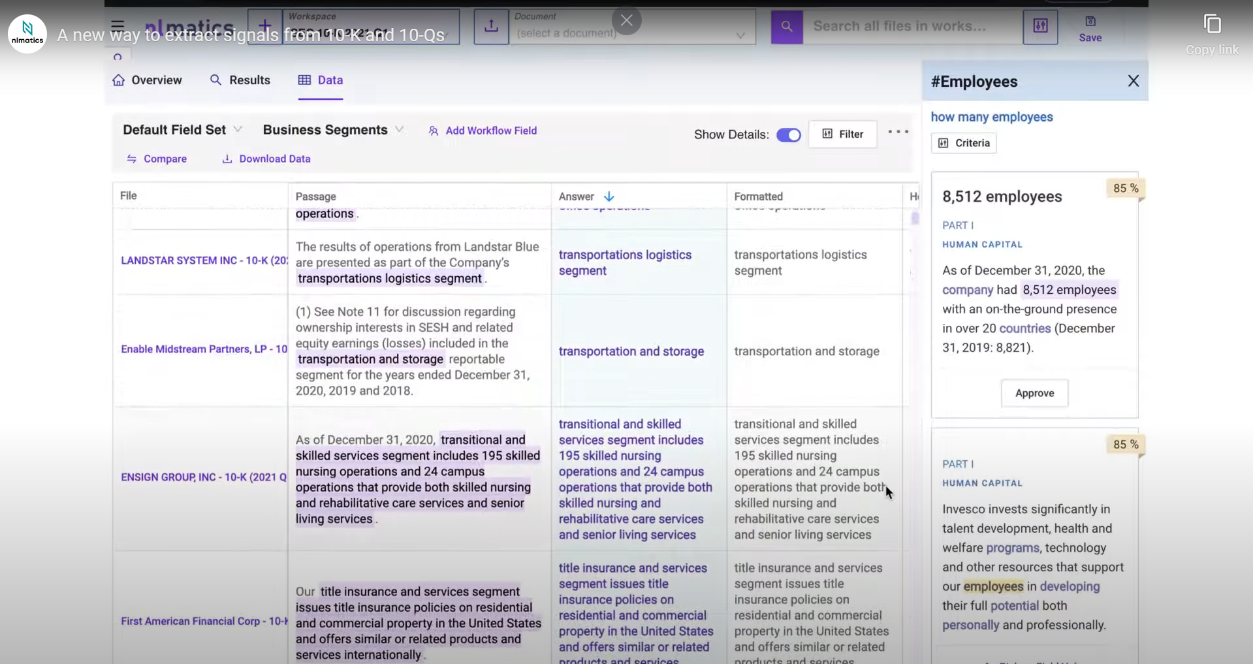Switch to the Overview tab
The width and height of the screenshot is (1253, 664).
coord(147,80)
